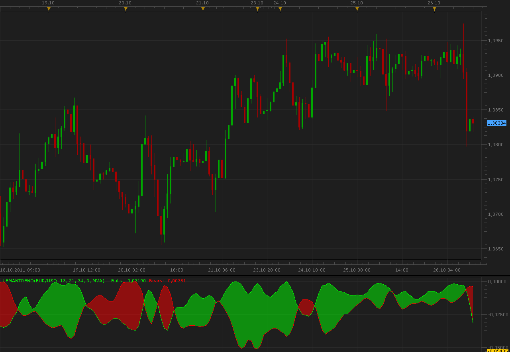Click the 1,3900 price axis label
Screen dimensions: 510x352
(x=496, y=75)
